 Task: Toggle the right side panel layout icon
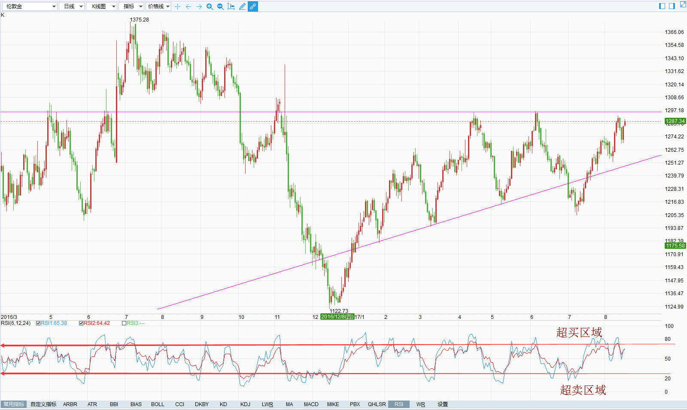pos(672,6)
